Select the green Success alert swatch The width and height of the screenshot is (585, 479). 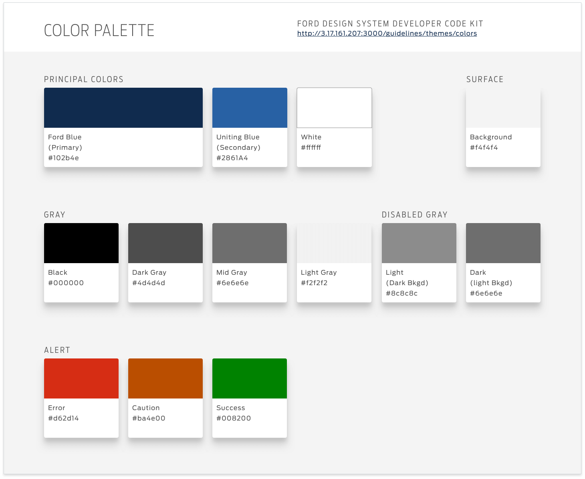point(250,378)
